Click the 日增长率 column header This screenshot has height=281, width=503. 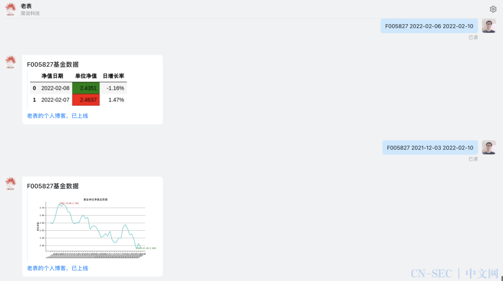point(114,76)
